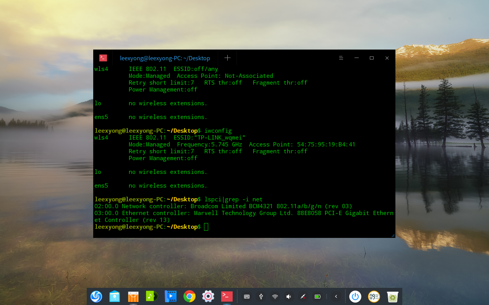Toggle the onscreen keyboard tray icon
Image resolution: width=489 pixels, height=305 pixels.
[247, 297]
